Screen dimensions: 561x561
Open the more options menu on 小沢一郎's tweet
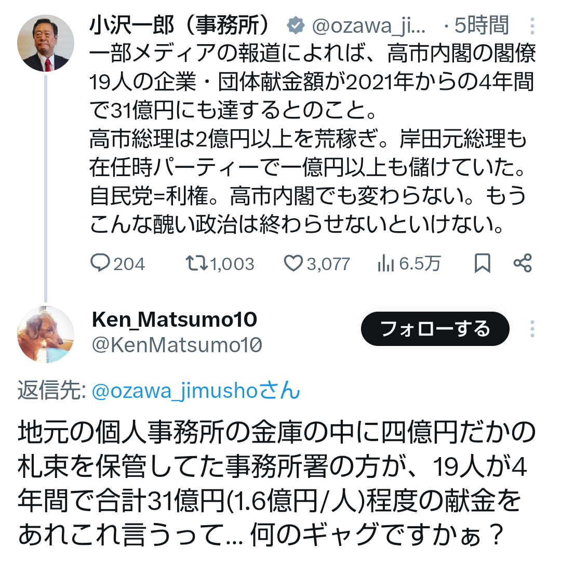[532, 25]
